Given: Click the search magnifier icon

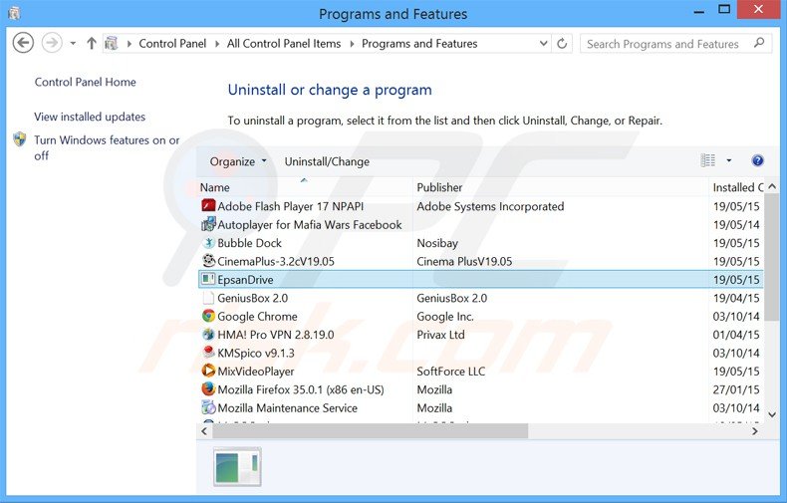Looking at the screenshot, I should click(759, 43).
